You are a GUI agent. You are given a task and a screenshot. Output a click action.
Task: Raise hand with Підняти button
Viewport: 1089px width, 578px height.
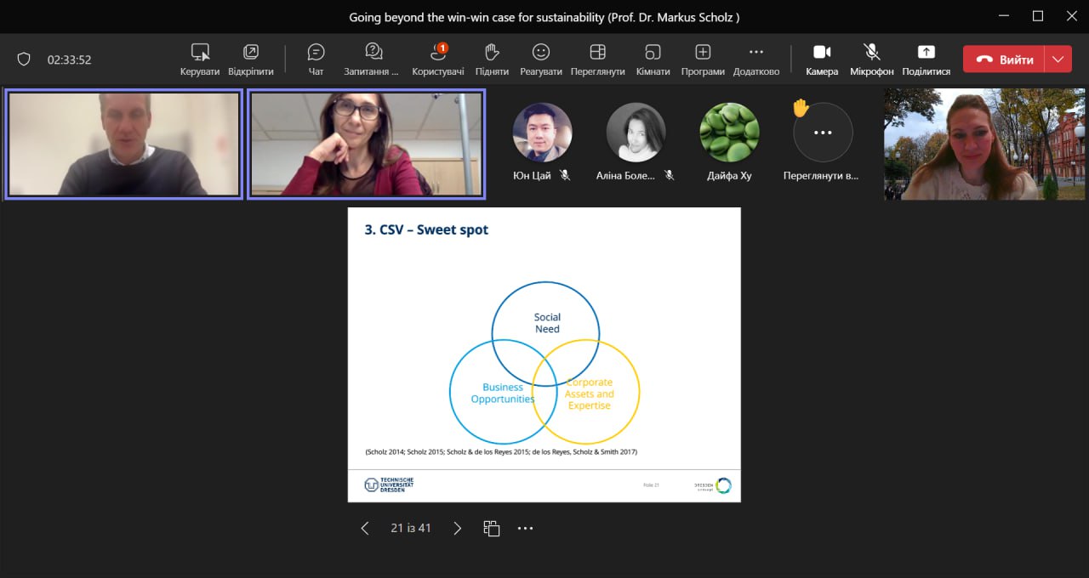tap(492, 59)
